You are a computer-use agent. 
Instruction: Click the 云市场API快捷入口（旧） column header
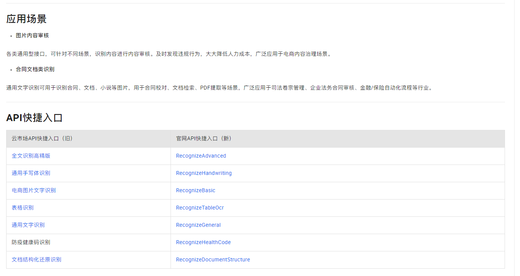point(89,139)
